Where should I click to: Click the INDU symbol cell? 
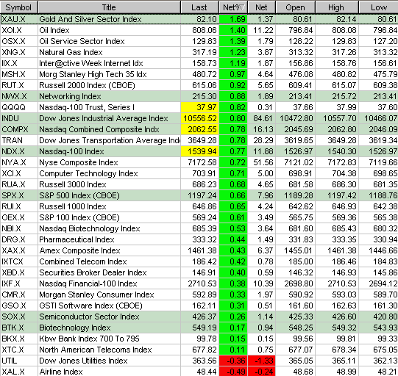[19, 118]
